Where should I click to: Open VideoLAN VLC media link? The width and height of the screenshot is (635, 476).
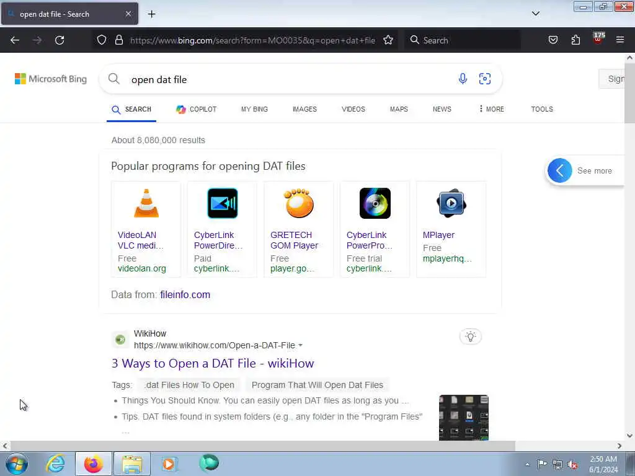[x=140, y=240]
